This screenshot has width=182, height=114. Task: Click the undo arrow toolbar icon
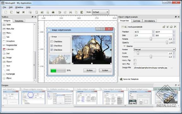[x=60, y=12]
